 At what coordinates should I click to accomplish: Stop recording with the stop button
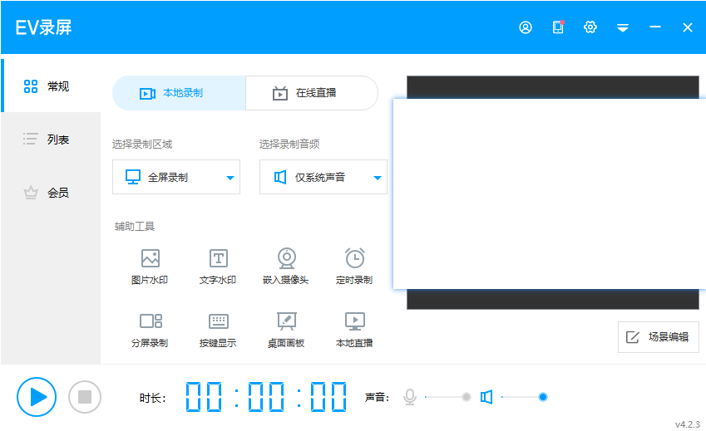pos(85,397)
